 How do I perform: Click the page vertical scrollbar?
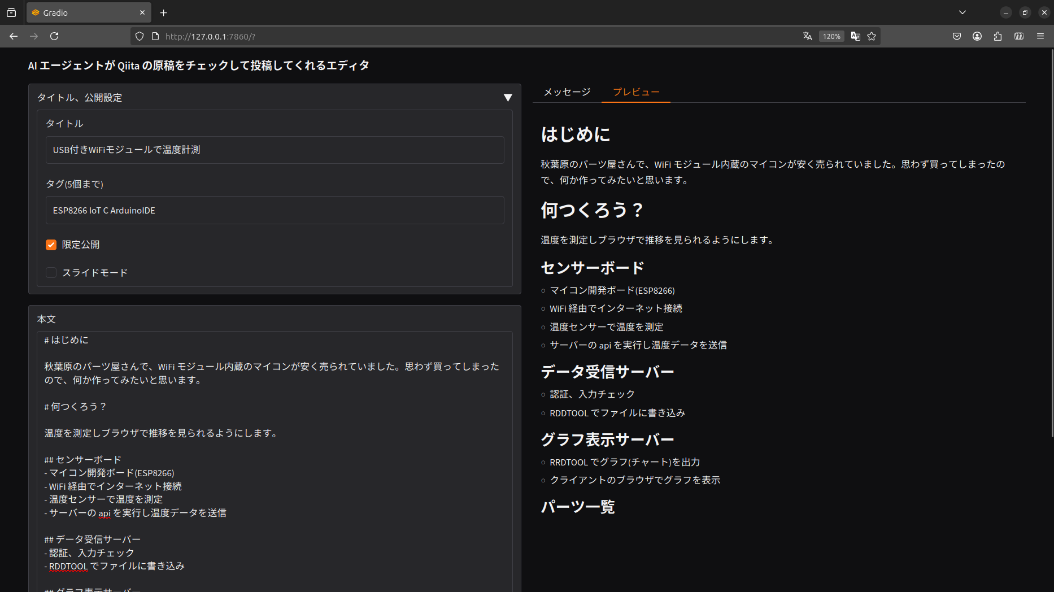click(x=1051, y=243)
